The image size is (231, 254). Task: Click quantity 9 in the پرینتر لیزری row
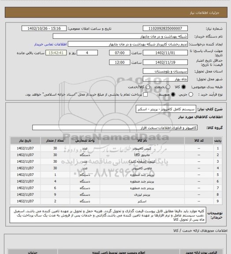tap(55, 194)
